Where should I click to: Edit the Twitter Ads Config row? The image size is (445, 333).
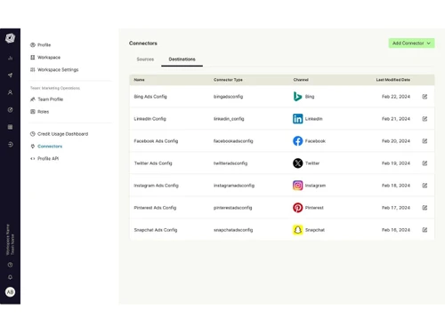425,163
